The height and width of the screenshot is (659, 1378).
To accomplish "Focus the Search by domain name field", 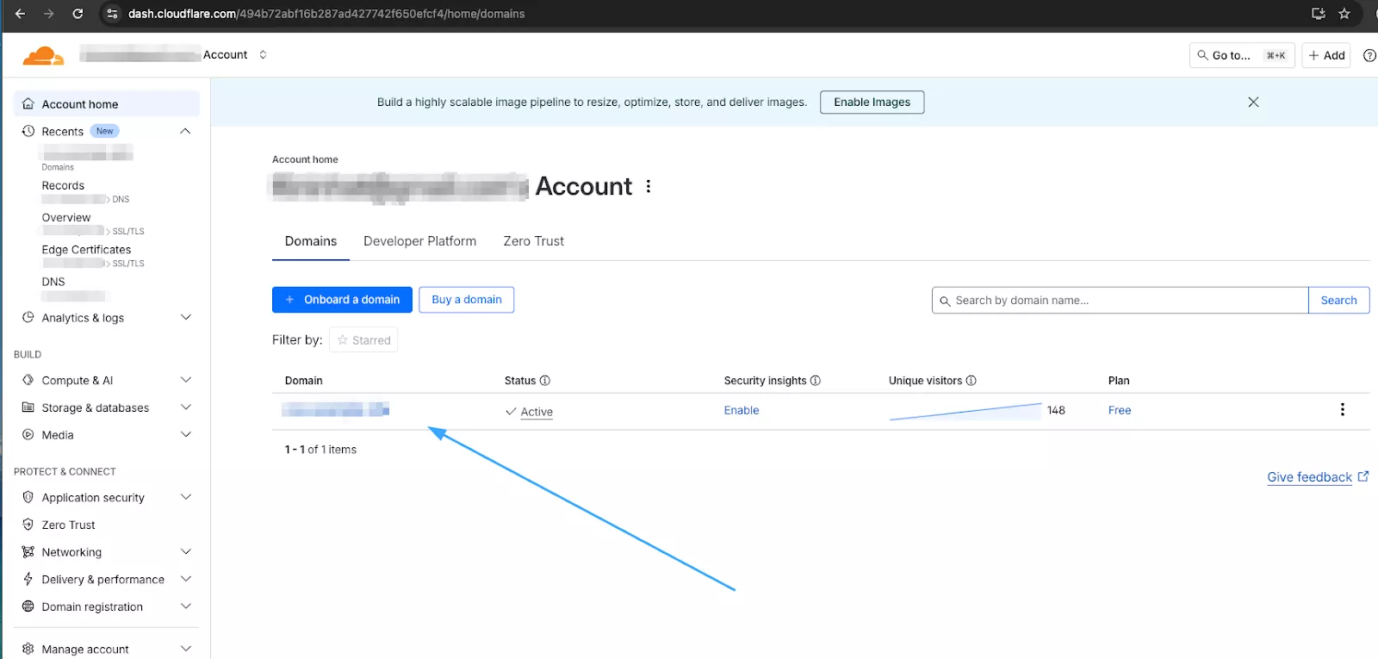I will [x=1120, y=300].
